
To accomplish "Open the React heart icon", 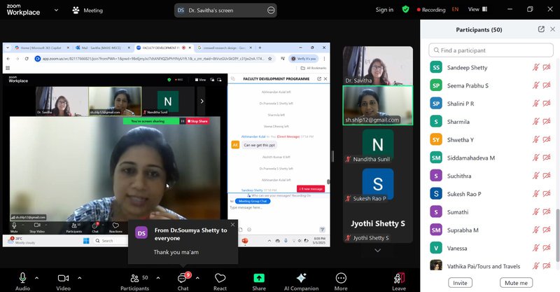I will click(x=220, y=278).
